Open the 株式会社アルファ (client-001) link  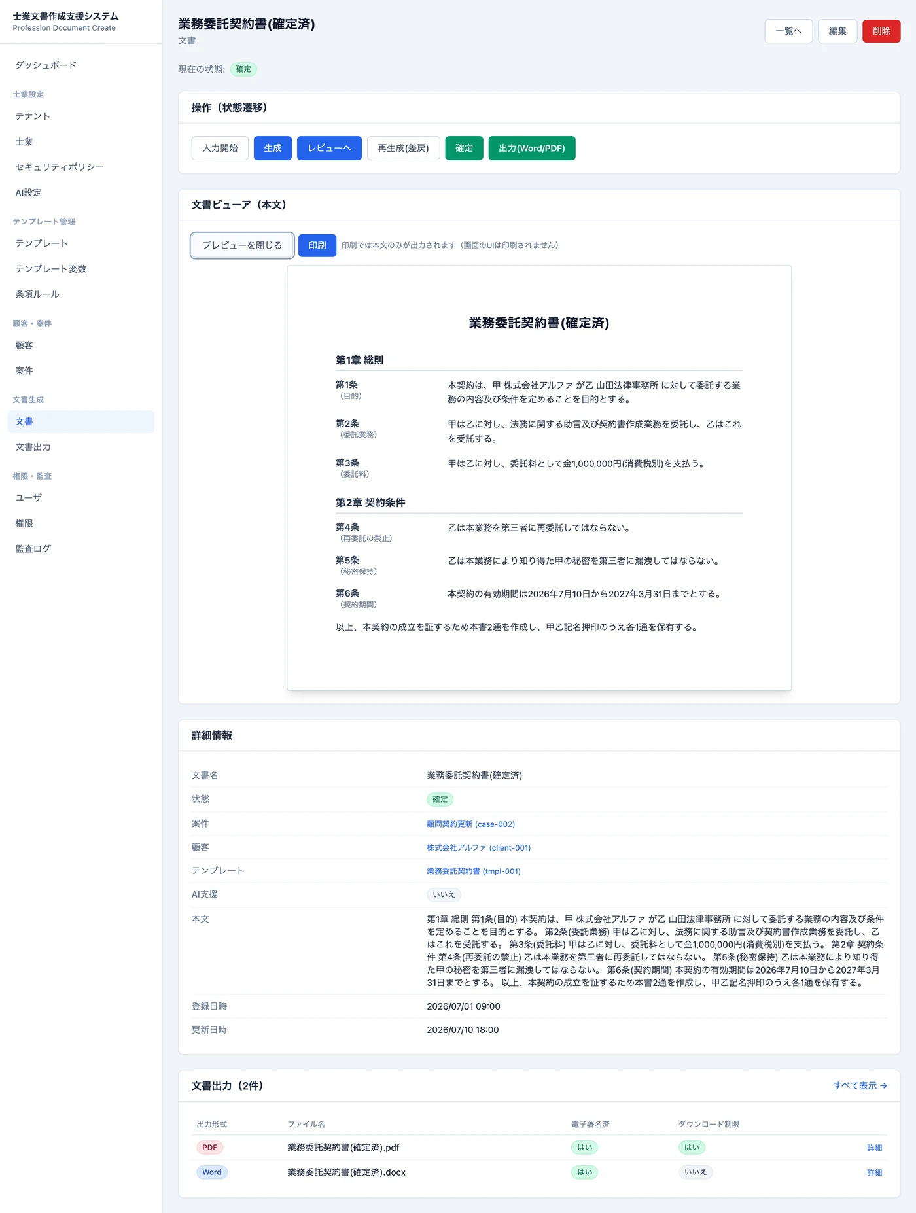pyautogui.click(x=479, y=848)
